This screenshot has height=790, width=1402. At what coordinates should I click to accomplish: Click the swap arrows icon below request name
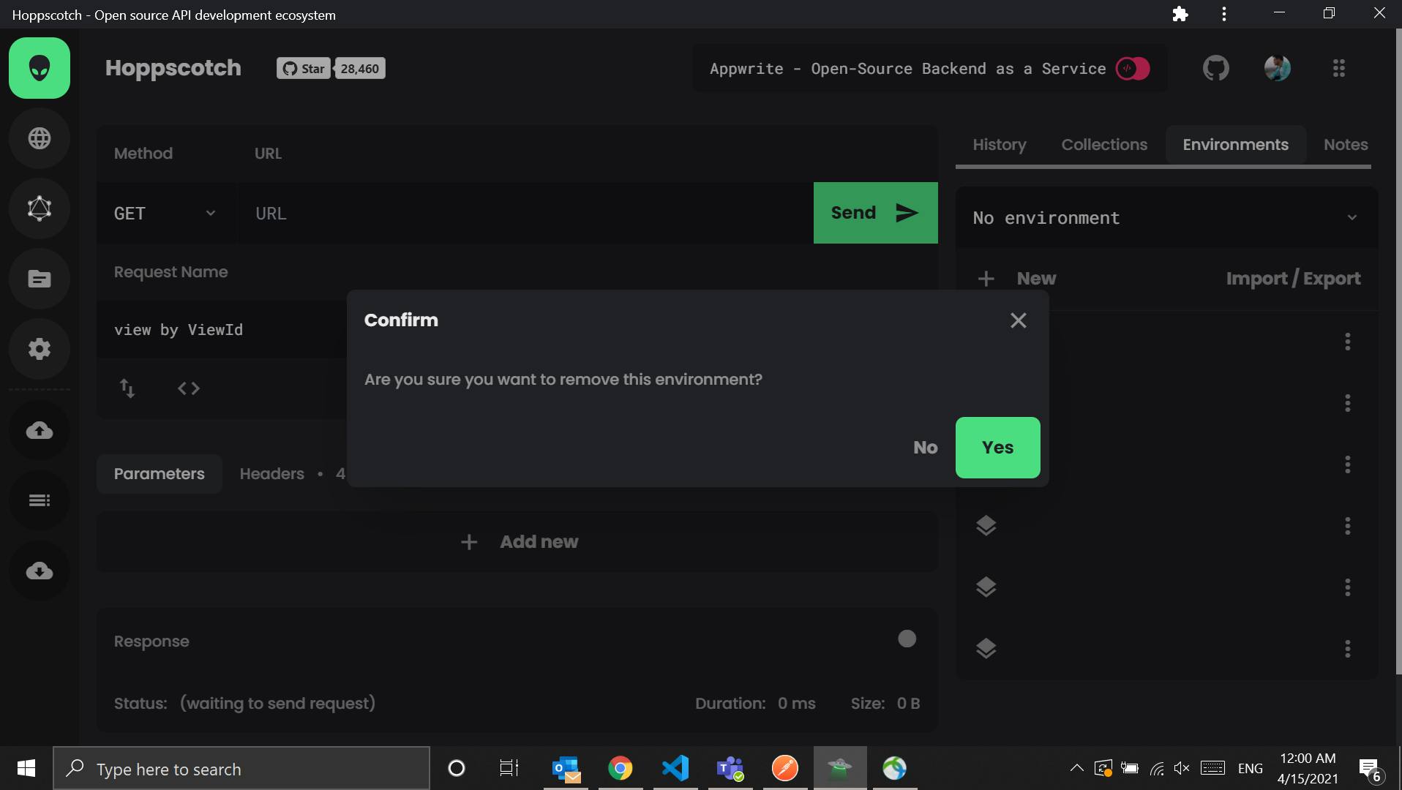pos(127,388)
